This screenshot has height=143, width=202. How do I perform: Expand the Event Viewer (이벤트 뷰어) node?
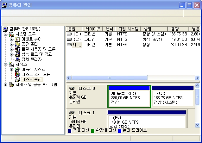tap(11, 39)
